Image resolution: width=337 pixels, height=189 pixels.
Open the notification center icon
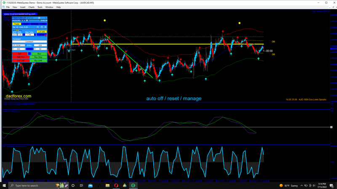[332, 186]
